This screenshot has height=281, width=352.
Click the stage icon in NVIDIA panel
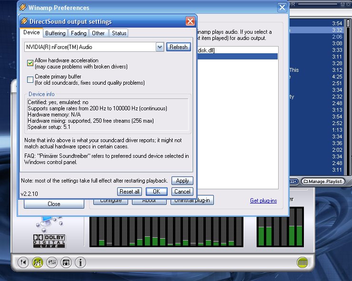coord(66,262)
